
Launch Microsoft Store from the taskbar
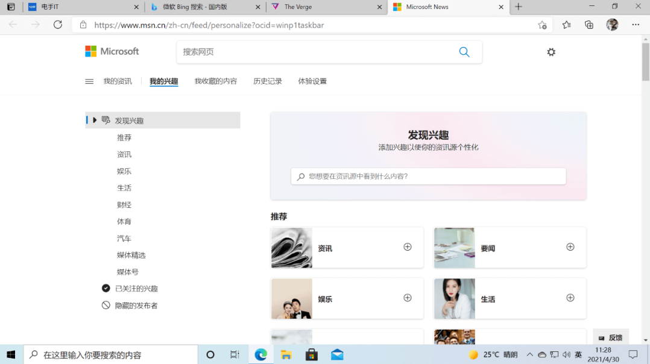[312, 354]
